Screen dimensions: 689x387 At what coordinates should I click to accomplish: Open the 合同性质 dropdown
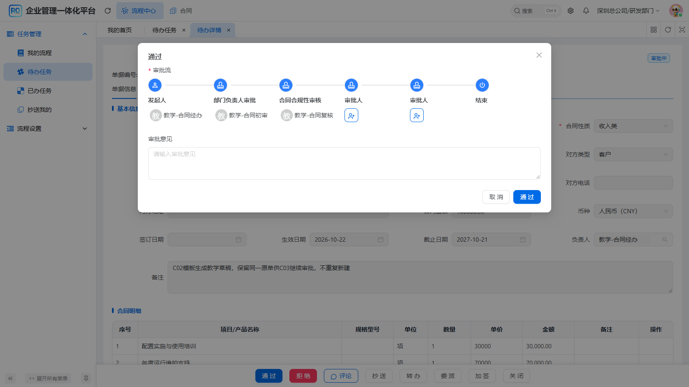coord(633,126)
